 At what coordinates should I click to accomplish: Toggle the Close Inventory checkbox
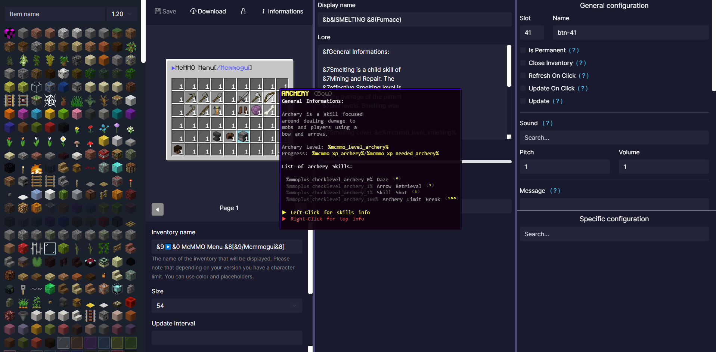523,63
